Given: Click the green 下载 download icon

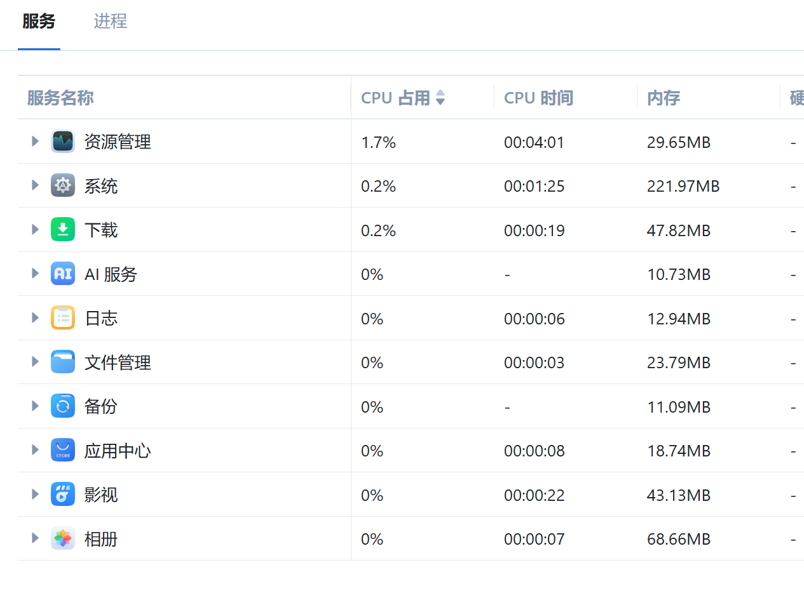Looking at the screenshot, I should (x=63, y=230).
